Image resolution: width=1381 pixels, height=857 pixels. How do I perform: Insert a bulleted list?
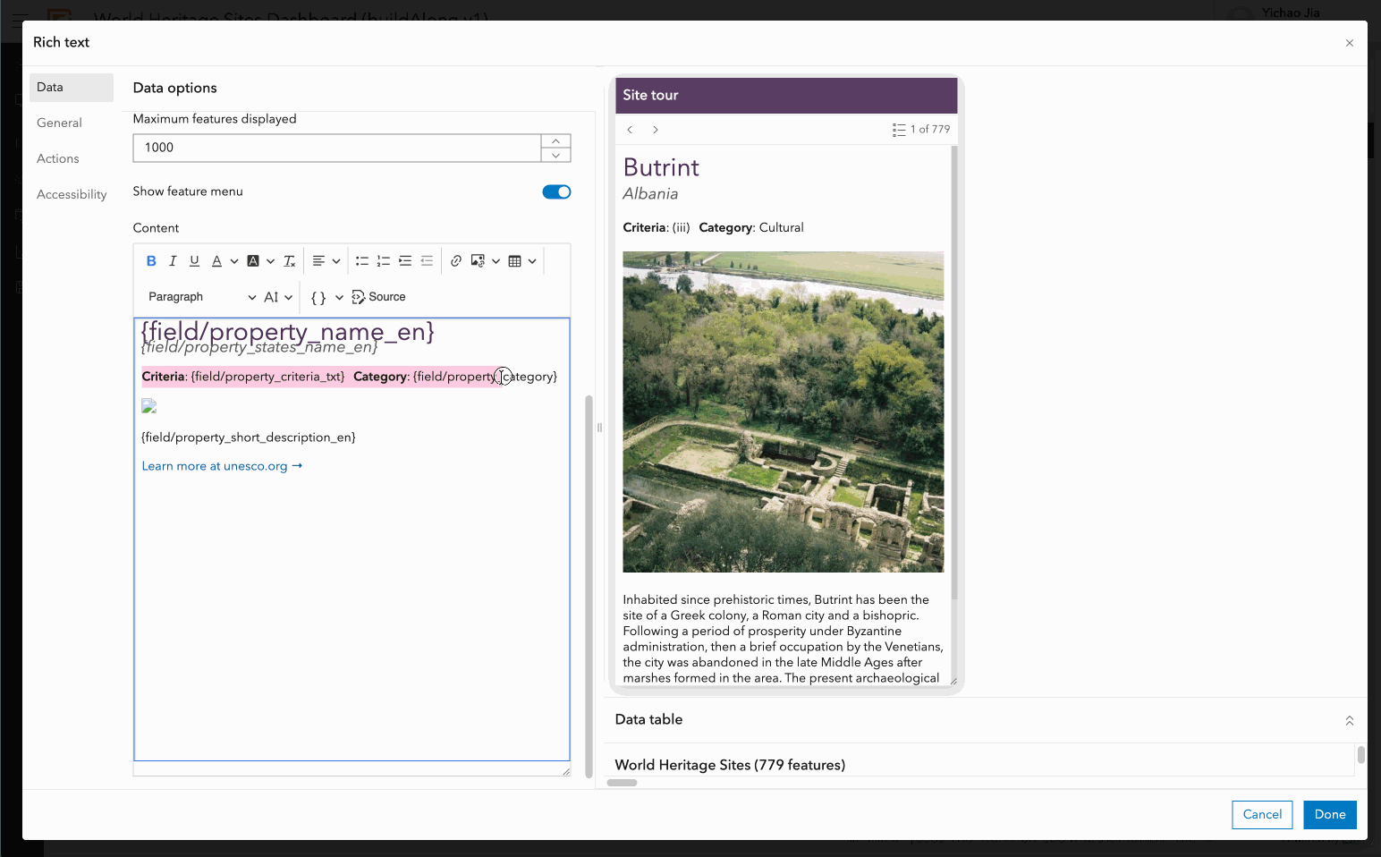coord(362,261)
